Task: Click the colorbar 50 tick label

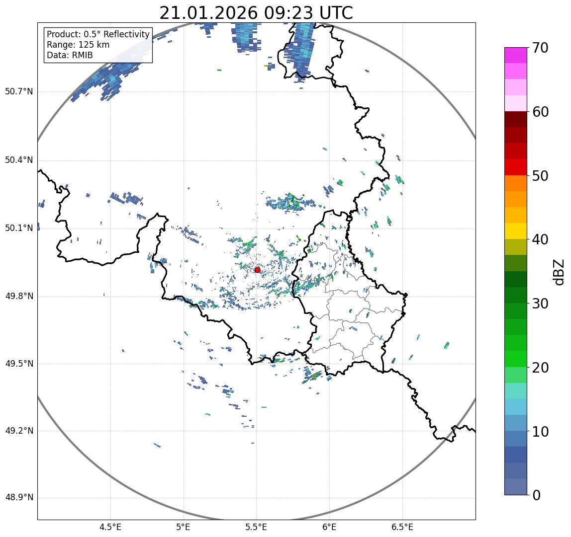Action: [x=540, y=176]
